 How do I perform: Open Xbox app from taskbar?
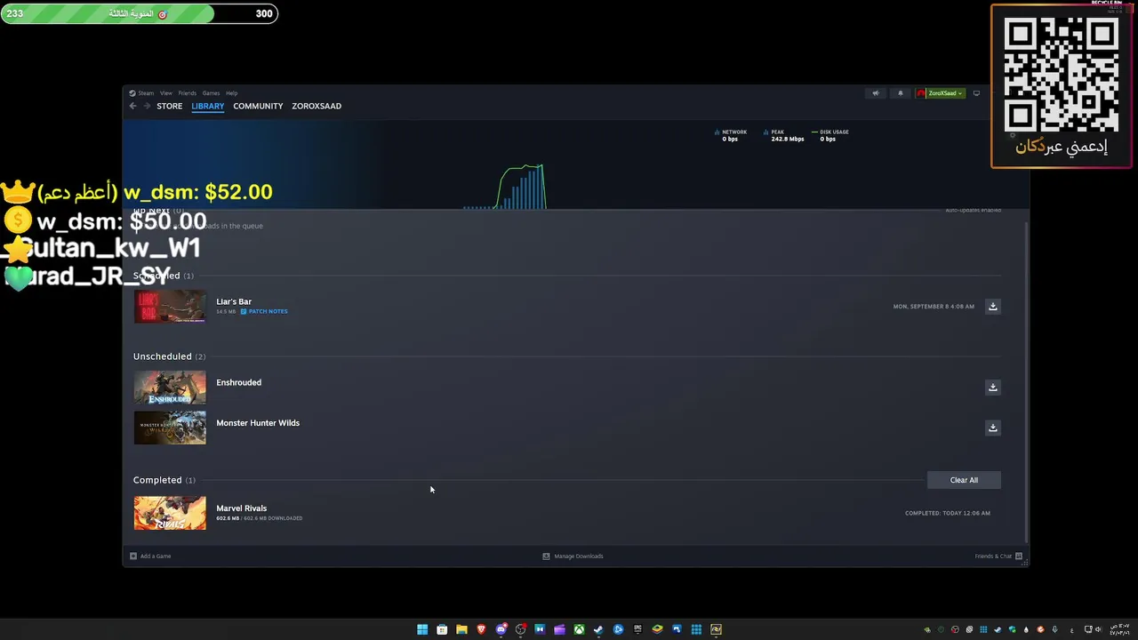[x=579, y=629]
